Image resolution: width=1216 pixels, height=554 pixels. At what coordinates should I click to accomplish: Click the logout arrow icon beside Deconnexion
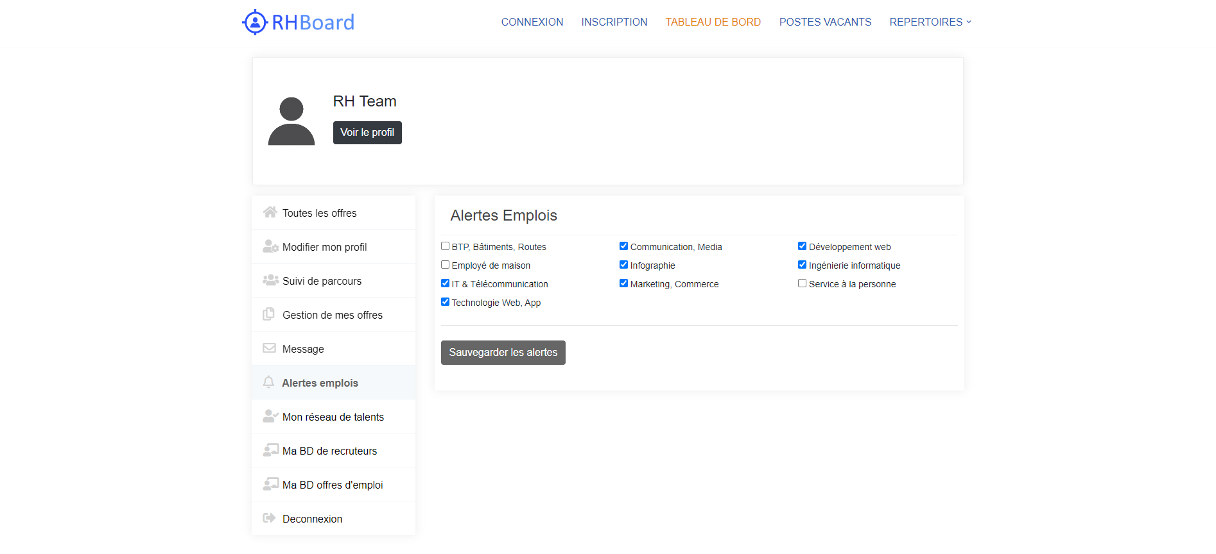[x=269, y=518]
